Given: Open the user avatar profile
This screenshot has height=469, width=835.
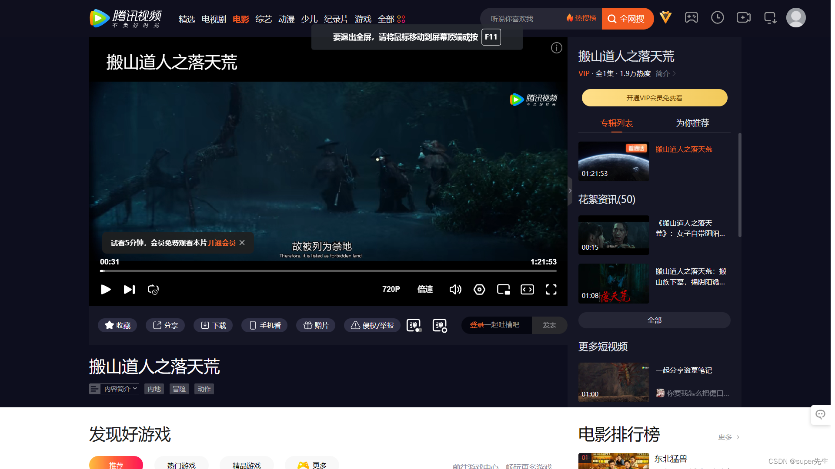Looking at the screenshot, I should pos(796,18).
